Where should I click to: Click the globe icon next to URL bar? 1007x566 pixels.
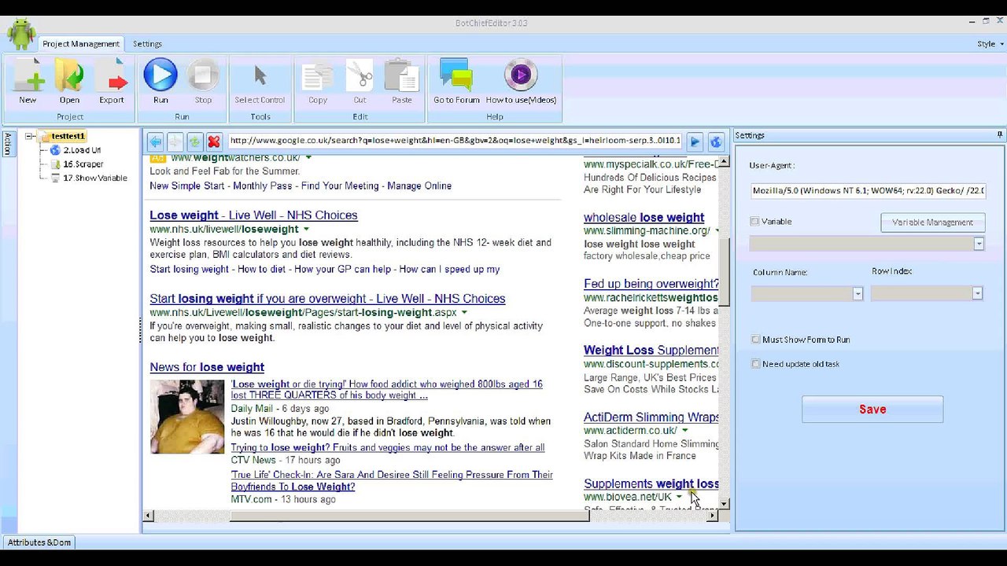[x=715, y=141]
